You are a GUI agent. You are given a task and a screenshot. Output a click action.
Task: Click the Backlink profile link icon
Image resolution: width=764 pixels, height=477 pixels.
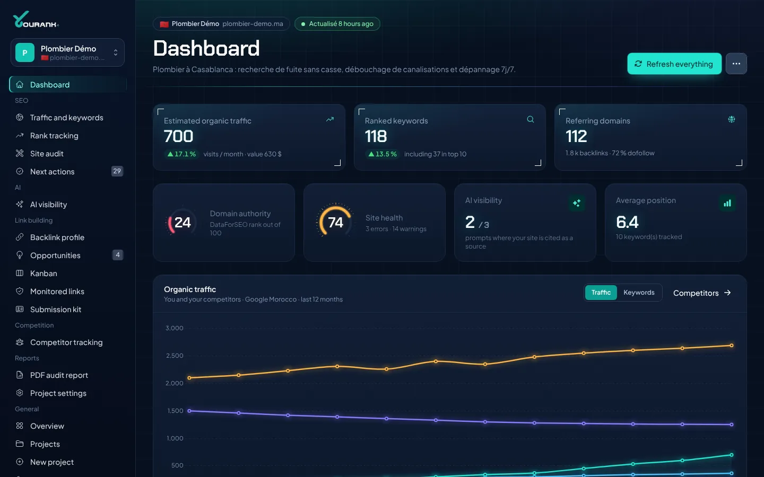pos(20,237)
